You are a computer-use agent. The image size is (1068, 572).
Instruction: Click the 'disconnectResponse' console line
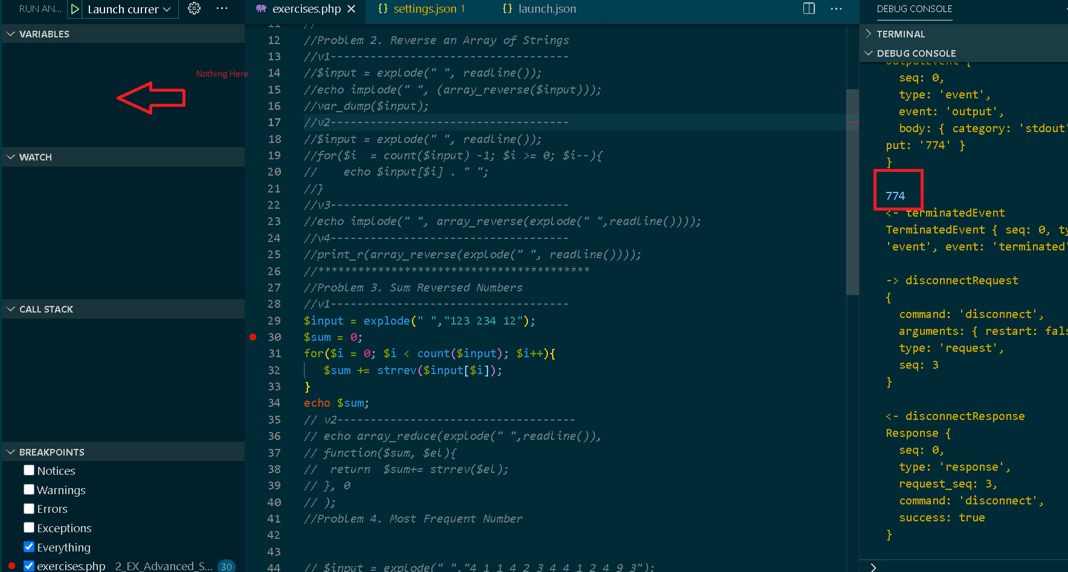point(955,416)
